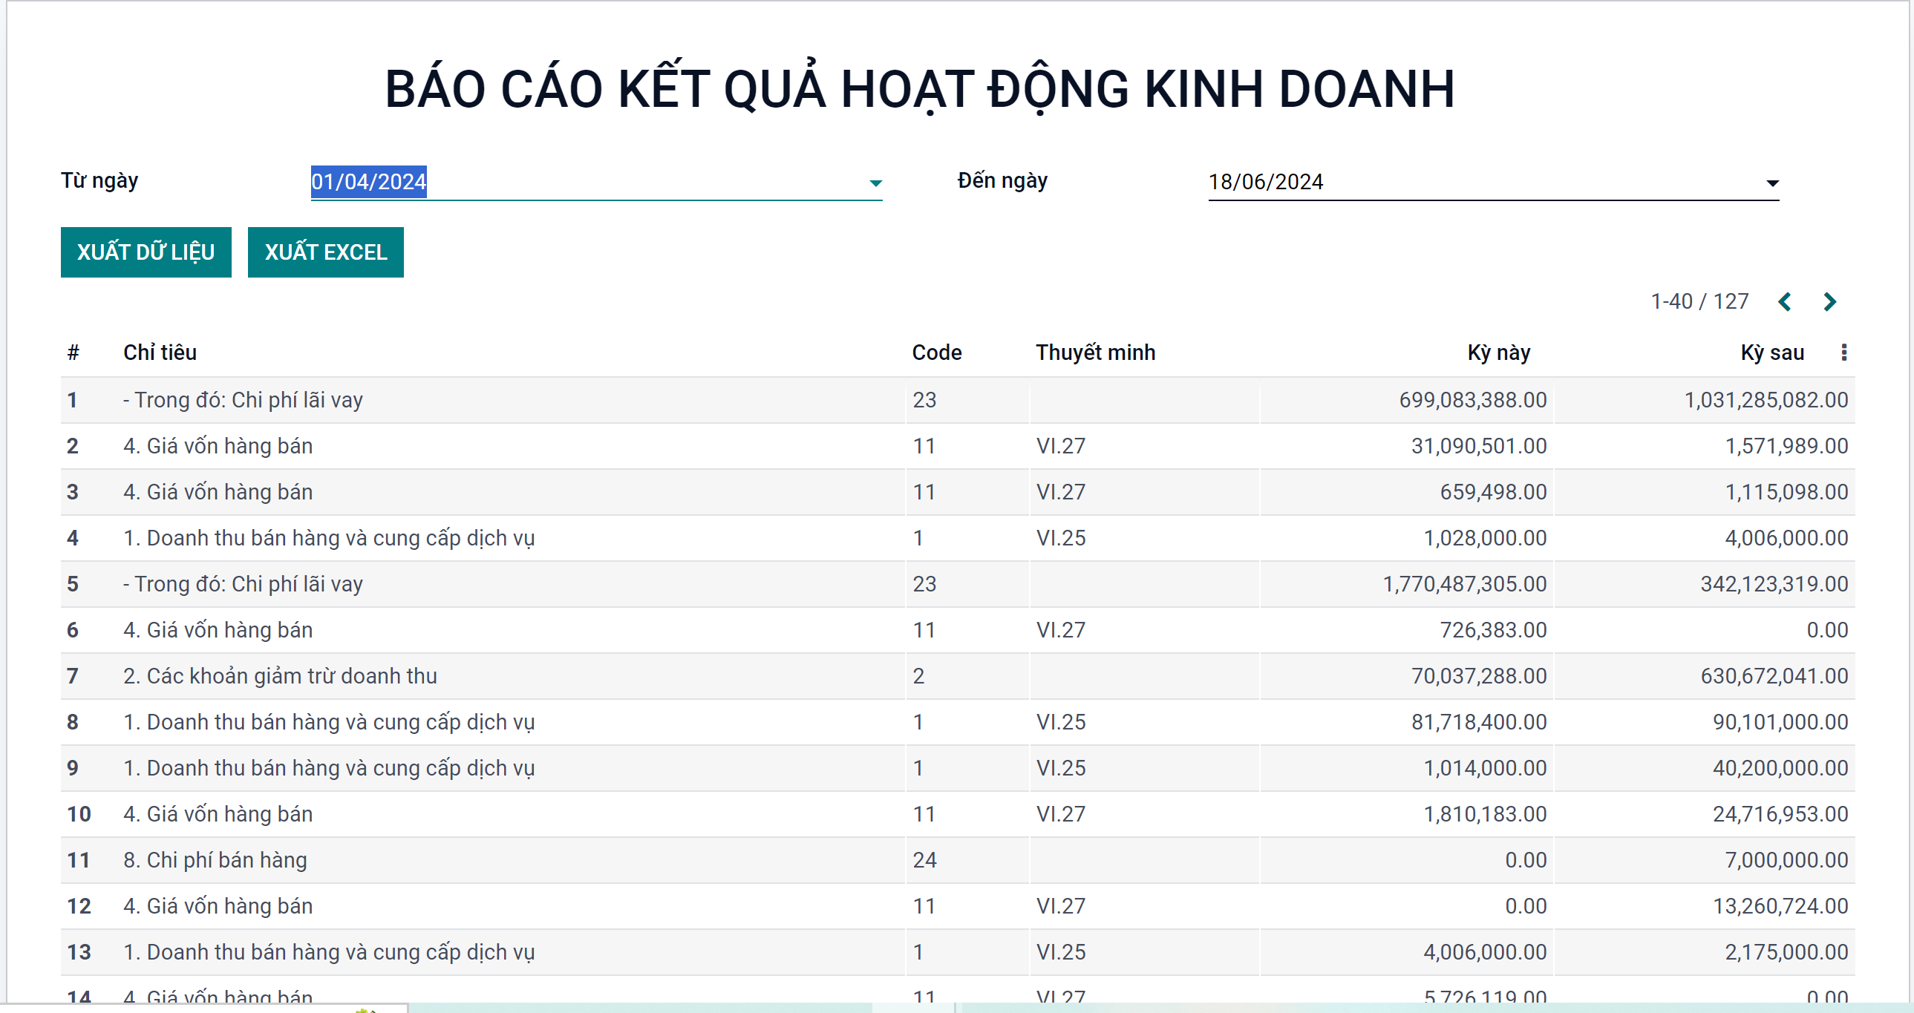Viewport: 1914px width, 1013px height.
Task: Open row 4 Doanh thu bán hàng record
Action: 328,538
